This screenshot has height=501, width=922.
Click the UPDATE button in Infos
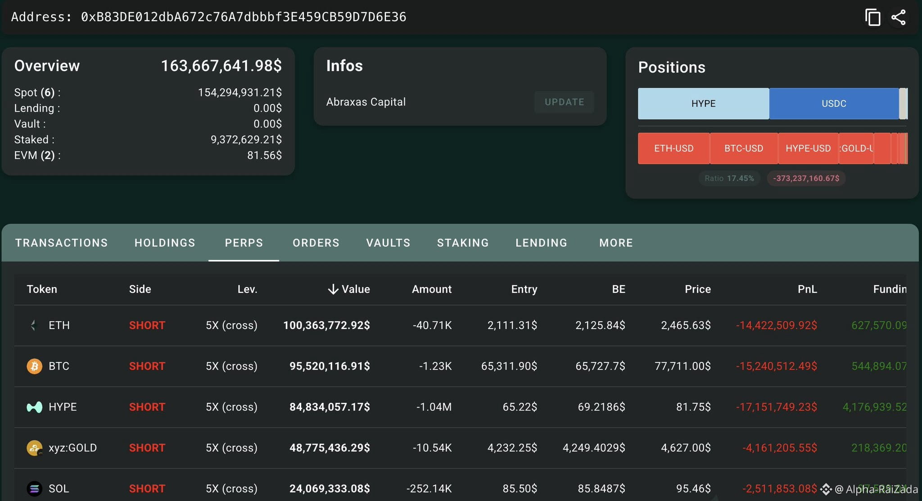(x=564, y=102)
